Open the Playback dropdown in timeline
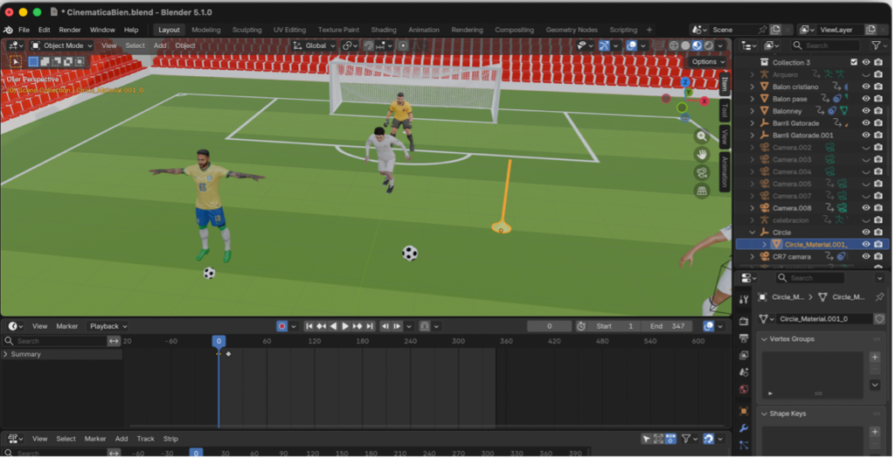The width and height of the screenshot is (895, 459). 108,327
